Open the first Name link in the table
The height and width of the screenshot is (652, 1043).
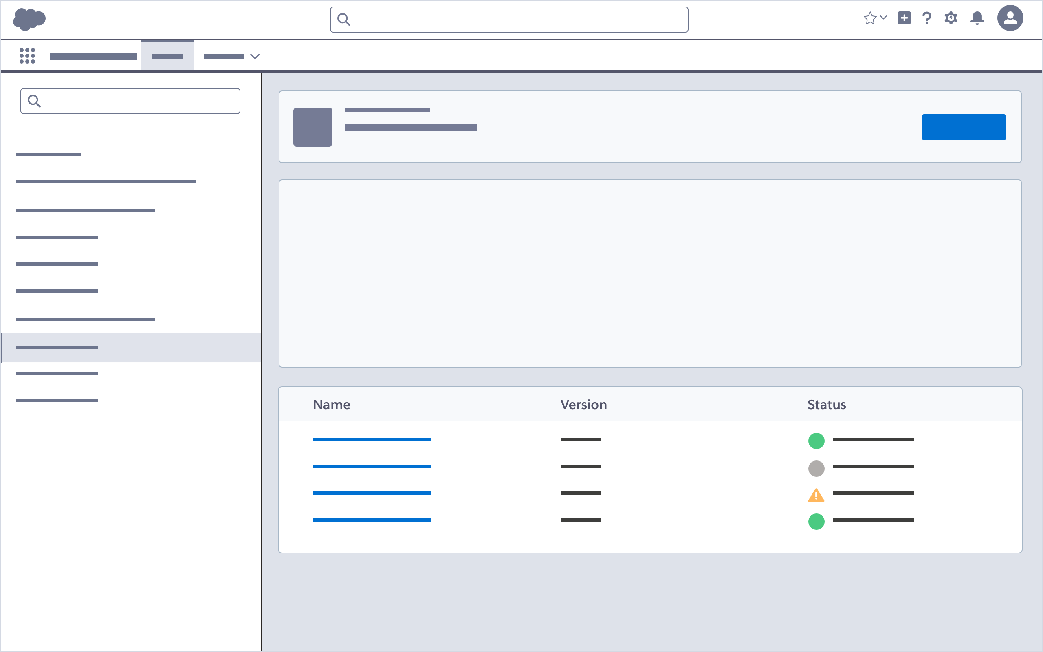pyautogui.click(x=372, y=439)
